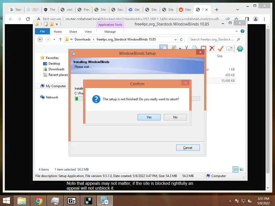Image resolution: width=275 pixels, height=206 pixels.
Task: Switch to the Reddit Nee Chrome tab
Action: click(185, 10)
